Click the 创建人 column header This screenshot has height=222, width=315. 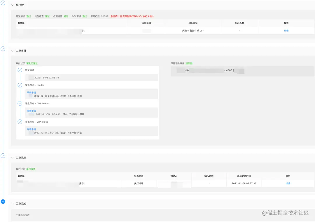(174, 176)
